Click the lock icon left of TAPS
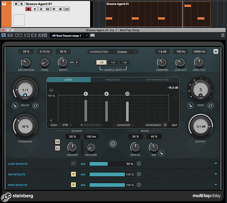Image resolution: width=227 pixels, height=203 pixels. (190, 105)
